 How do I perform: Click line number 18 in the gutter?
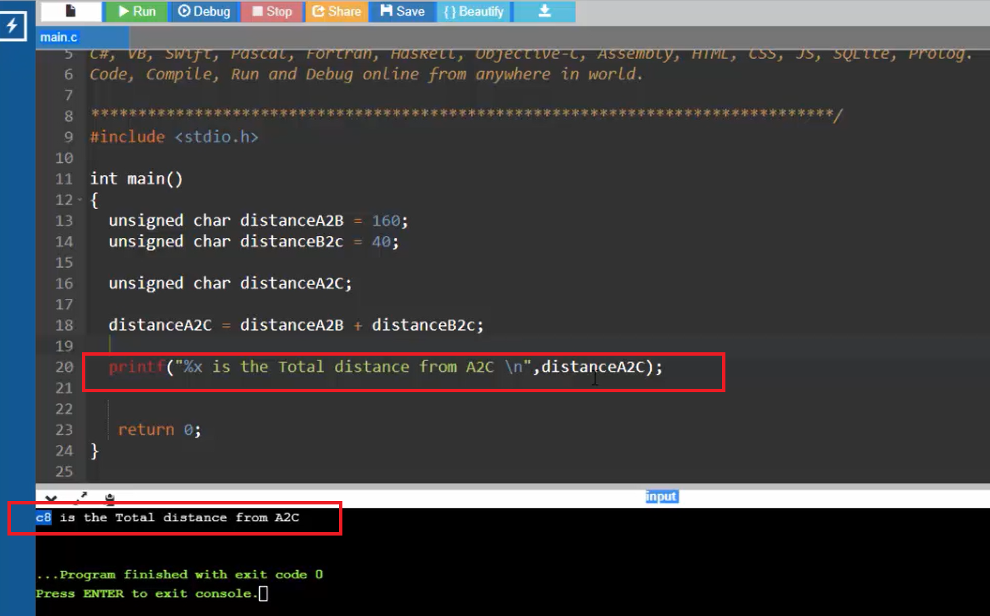coord(64,325)
